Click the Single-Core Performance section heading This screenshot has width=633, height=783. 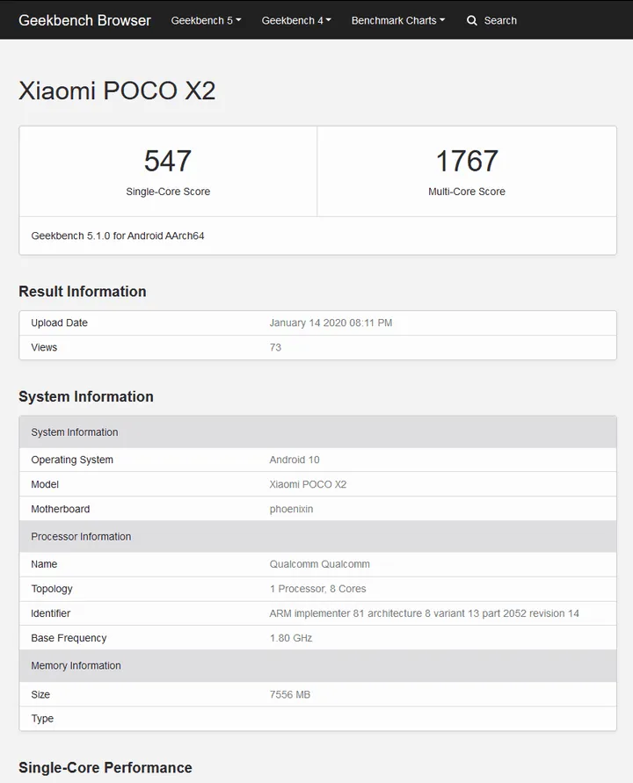[105, 767]
